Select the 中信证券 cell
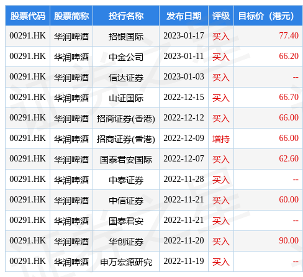 pyautogui.click(x=126, y=201)
